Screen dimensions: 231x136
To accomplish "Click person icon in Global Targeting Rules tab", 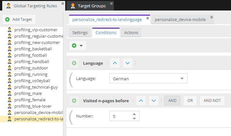I will [9, 6].
